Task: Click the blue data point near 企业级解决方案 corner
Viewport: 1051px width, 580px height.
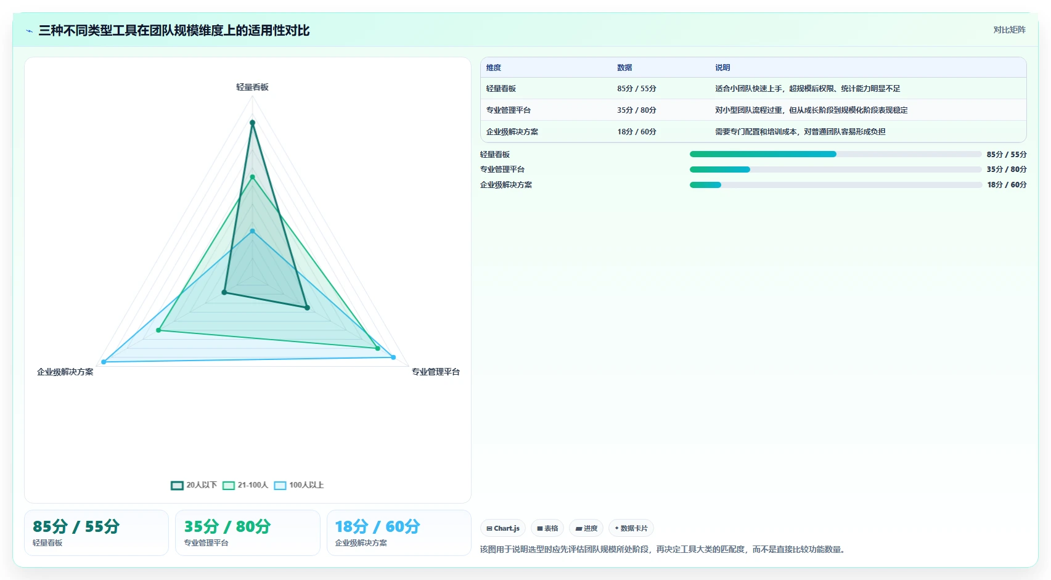Action: pos(104,362)
